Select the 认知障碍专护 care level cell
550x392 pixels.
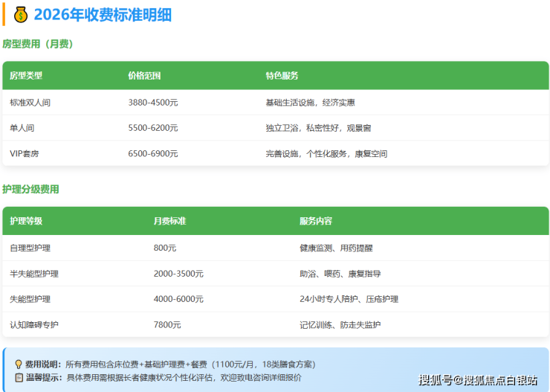34,324
